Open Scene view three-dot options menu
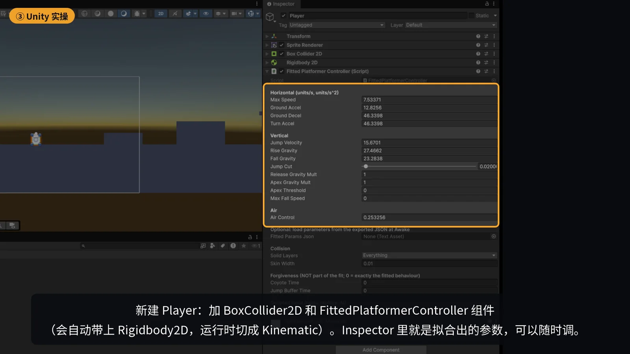 pos(257,4)
